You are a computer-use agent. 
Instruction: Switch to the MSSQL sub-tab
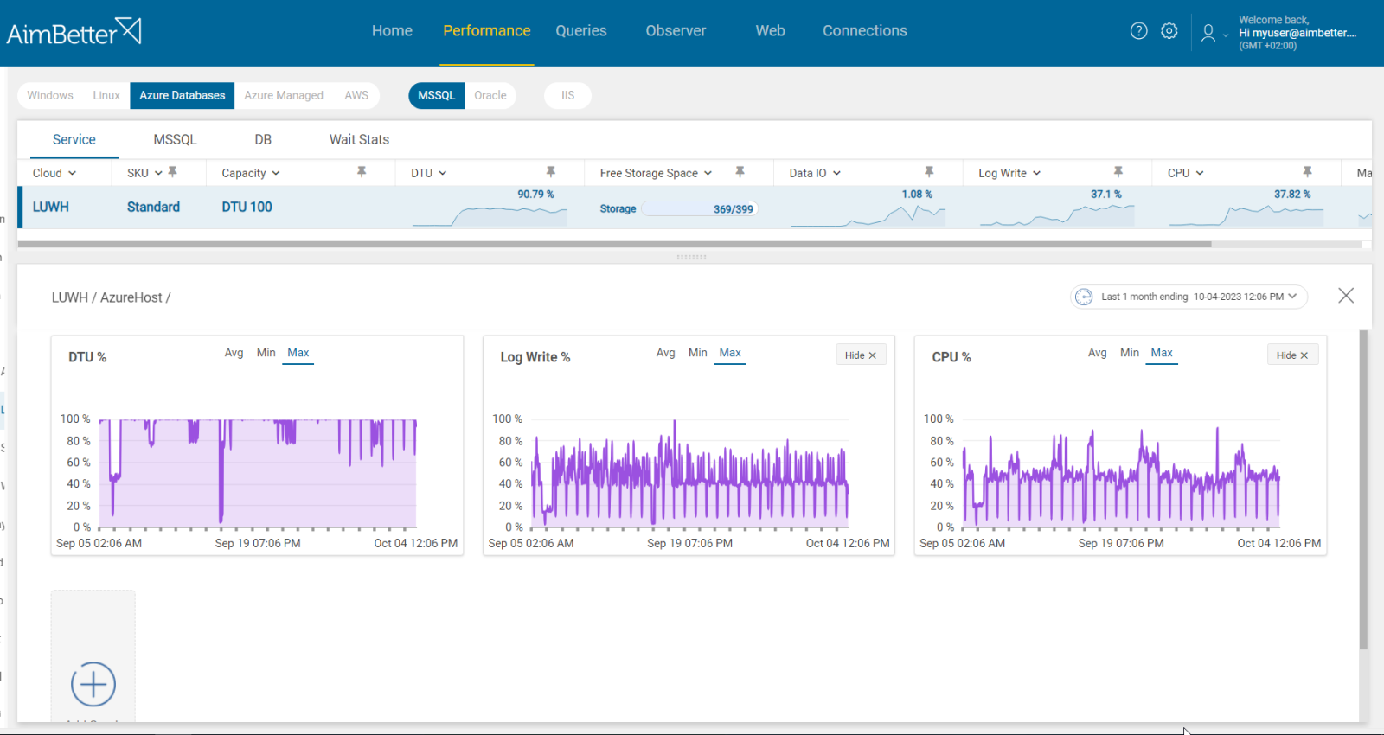coord(176,139)
